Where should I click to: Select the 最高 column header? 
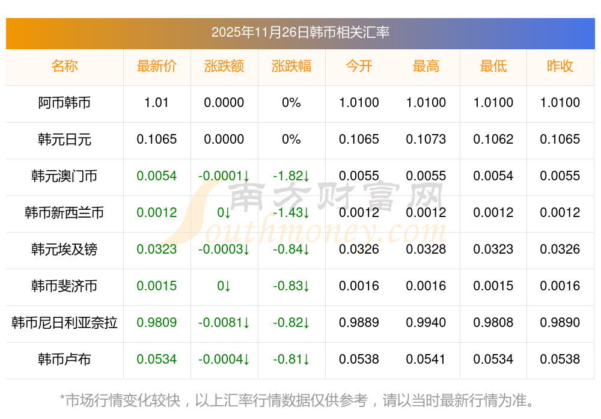click(426, 66)
